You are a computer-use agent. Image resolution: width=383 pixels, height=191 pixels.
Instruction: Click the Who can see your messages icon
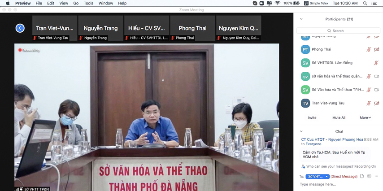tap(303, 166)
